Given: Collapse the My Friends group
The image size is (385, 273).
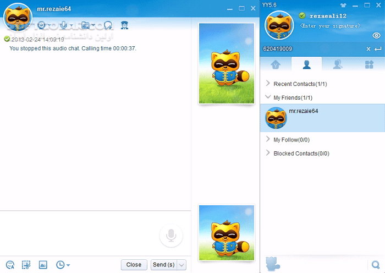Looking at the screenshot, I should pos(268,97).
